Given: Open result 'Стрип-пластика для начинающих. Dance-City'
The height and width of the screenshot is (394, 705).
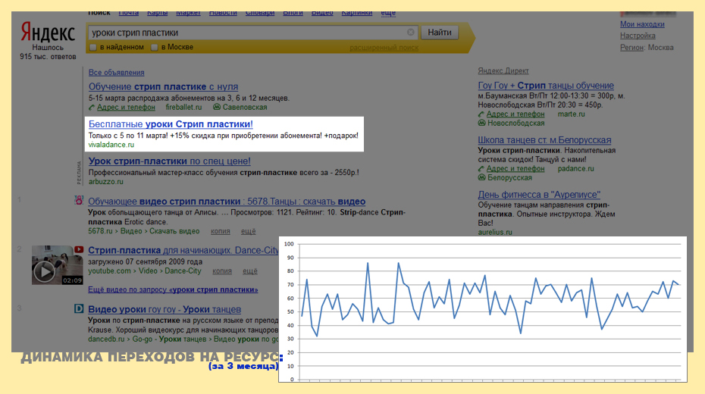Looking at the screenshot, I should 183,250.
